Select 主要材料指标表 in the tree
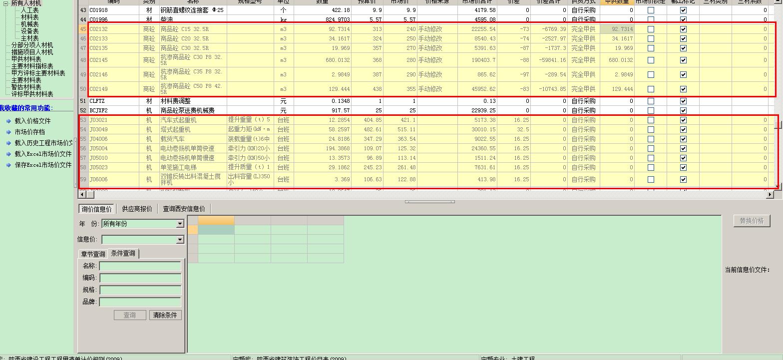The image size is (783, 360). coord(32,66)
